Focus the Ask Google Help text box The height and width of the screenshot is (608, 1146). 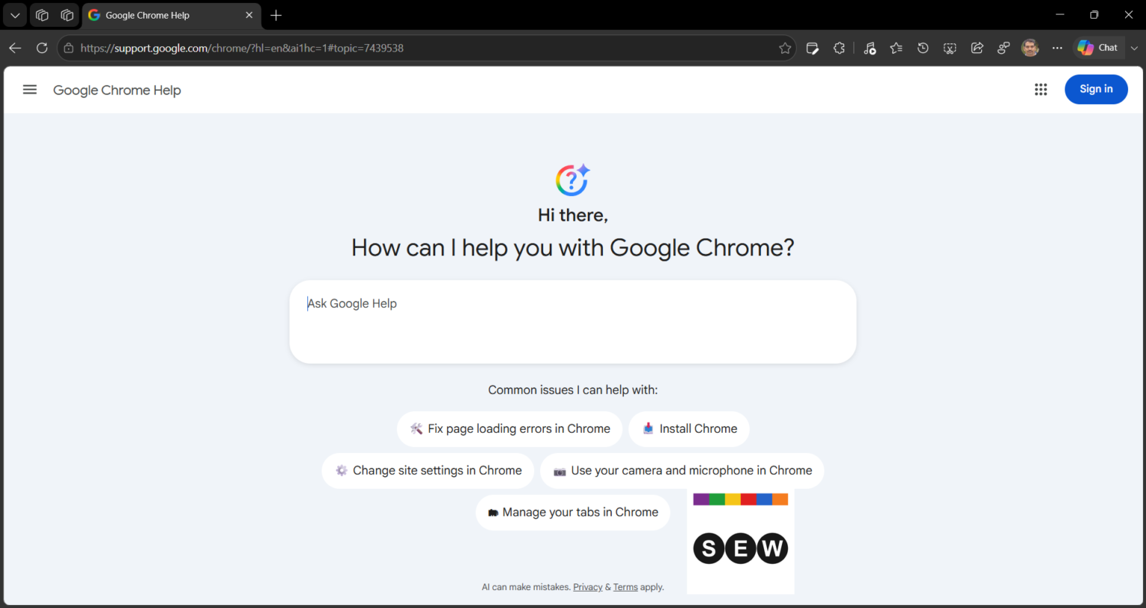point(573,322)
